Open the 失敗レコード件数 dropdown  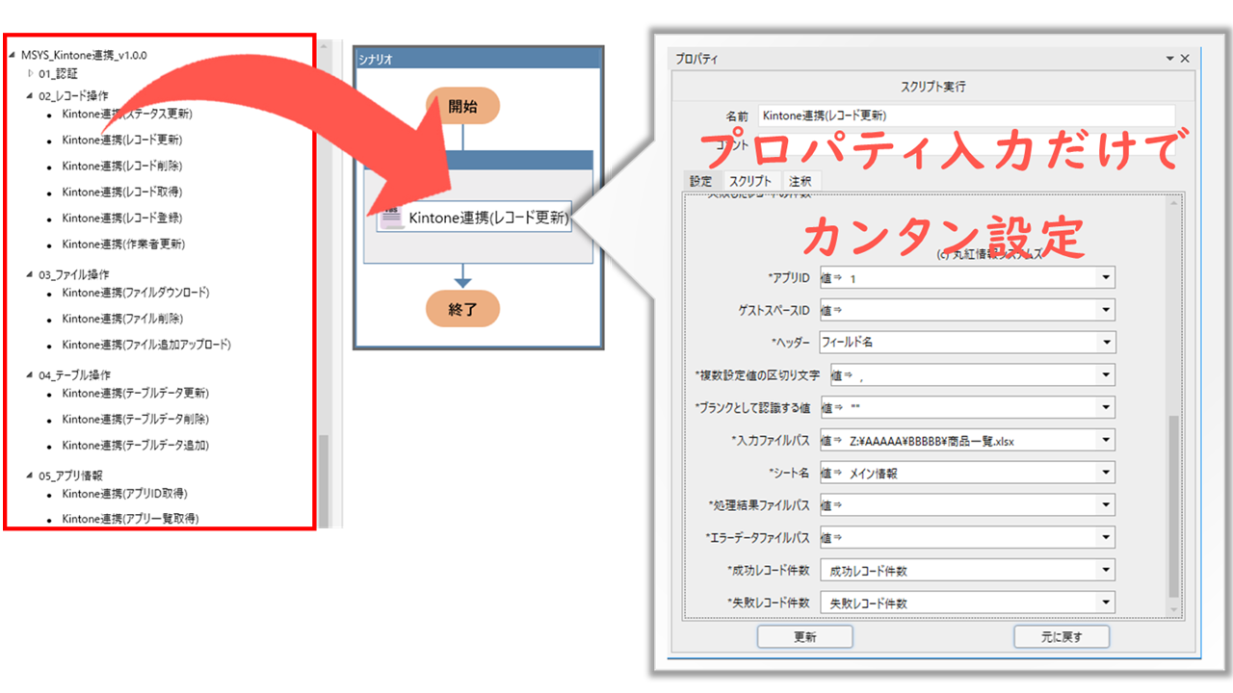tap(967, 603)
